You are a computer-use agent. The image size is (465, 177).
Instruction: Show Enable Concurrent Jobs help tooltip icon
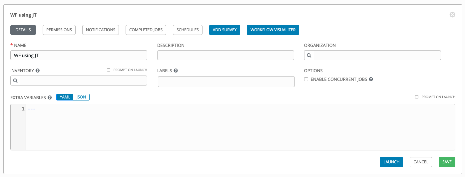click(371, 80)
